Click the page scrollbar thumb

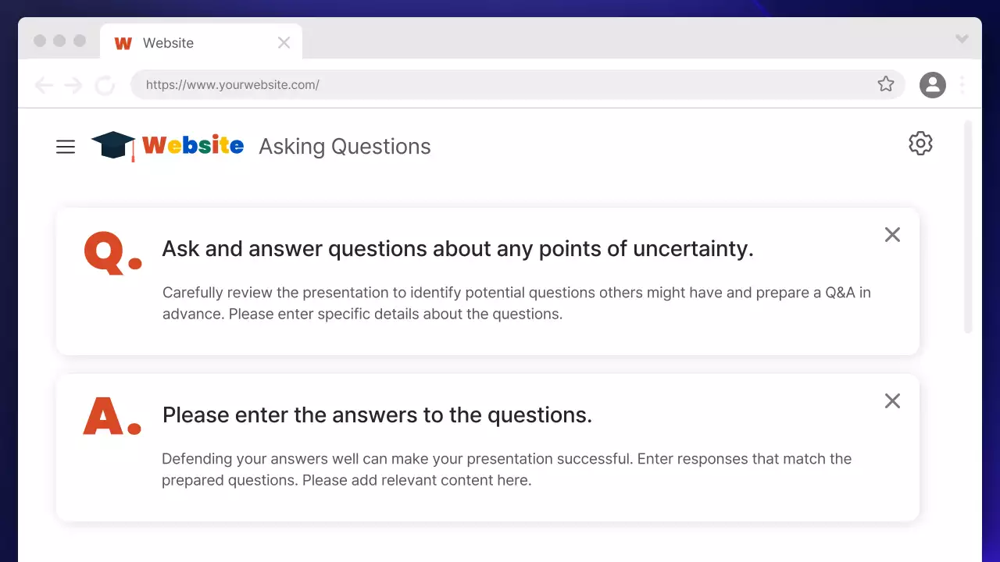point(968,226)
